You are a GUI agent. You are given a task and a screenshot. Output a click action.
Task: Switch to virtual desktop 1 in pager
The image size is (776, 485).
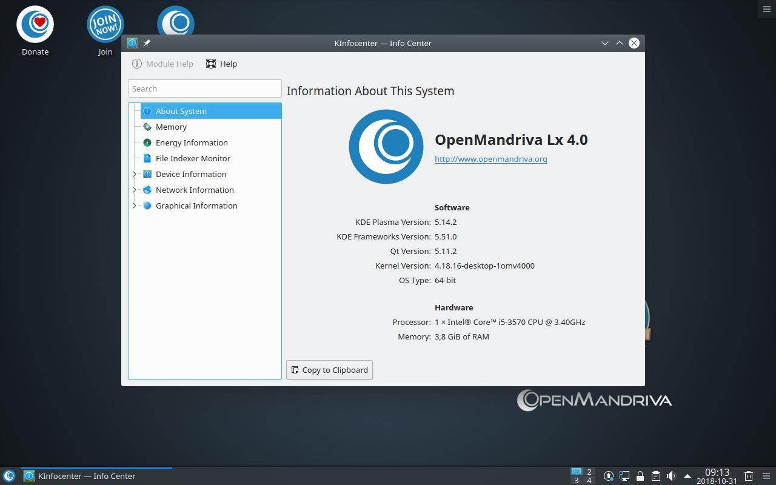[576, 472]
